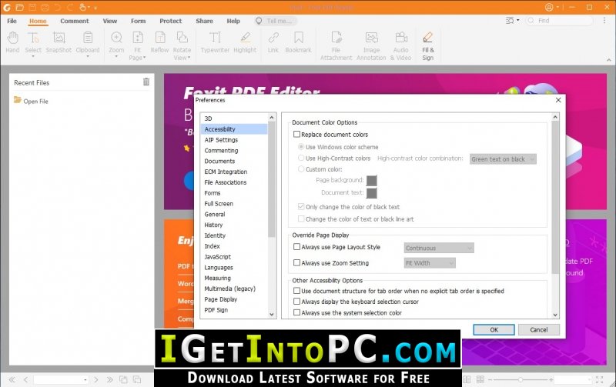Select Use Windows color scheme radio

click(301, 147)
